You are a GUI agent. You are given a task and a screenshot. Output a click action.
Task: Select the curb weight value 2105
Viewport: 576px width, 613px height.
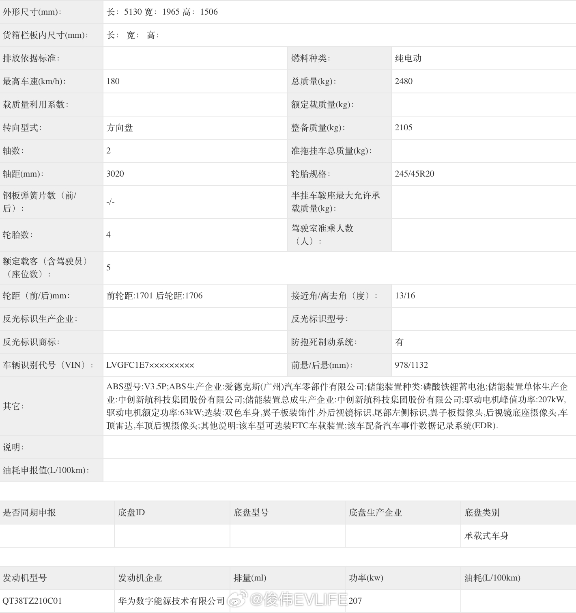[x=404, y=127]
